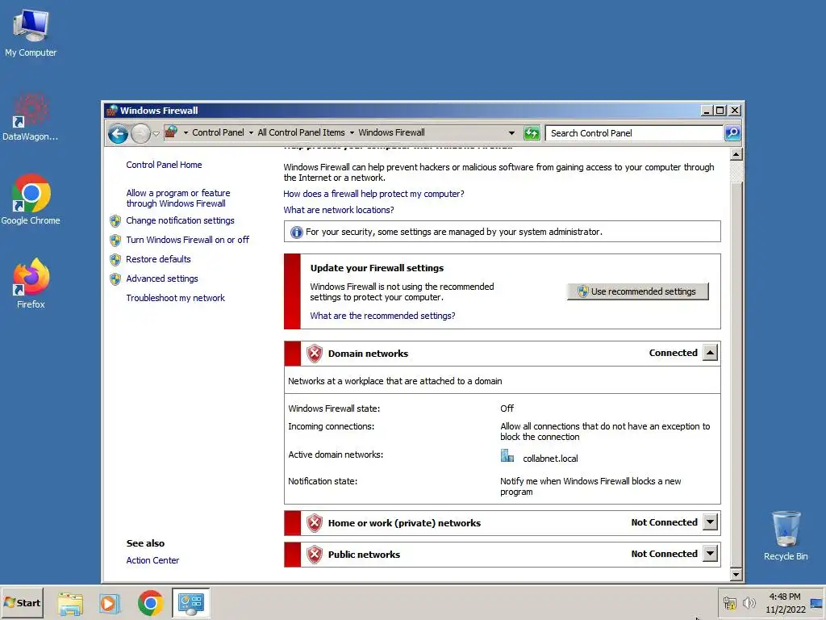The image size is (826, 620).
Task: Click the Show desktop tray icon
Action: [816, 603]
